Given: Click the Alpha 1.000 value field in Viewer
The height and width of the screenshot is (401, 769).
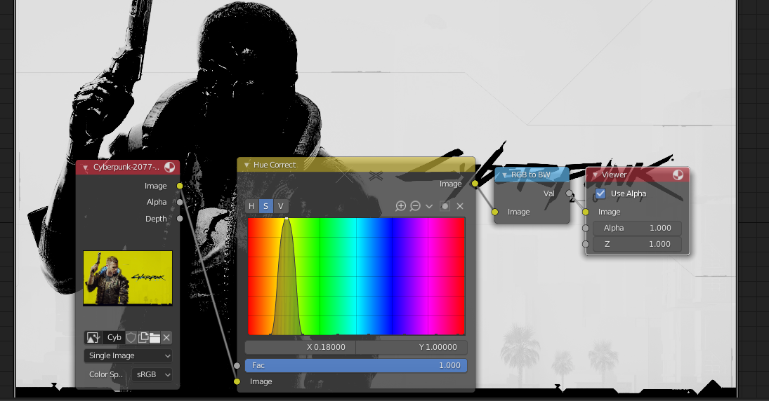Looking at the screenshot, I should coord(637,228).
